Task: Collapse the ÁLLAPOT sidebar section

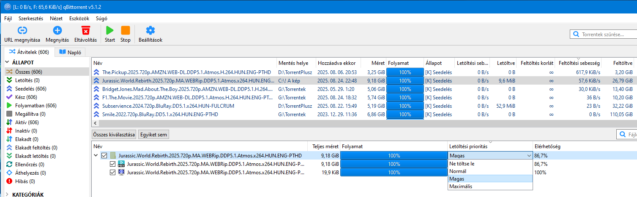Action: (7, 62)
